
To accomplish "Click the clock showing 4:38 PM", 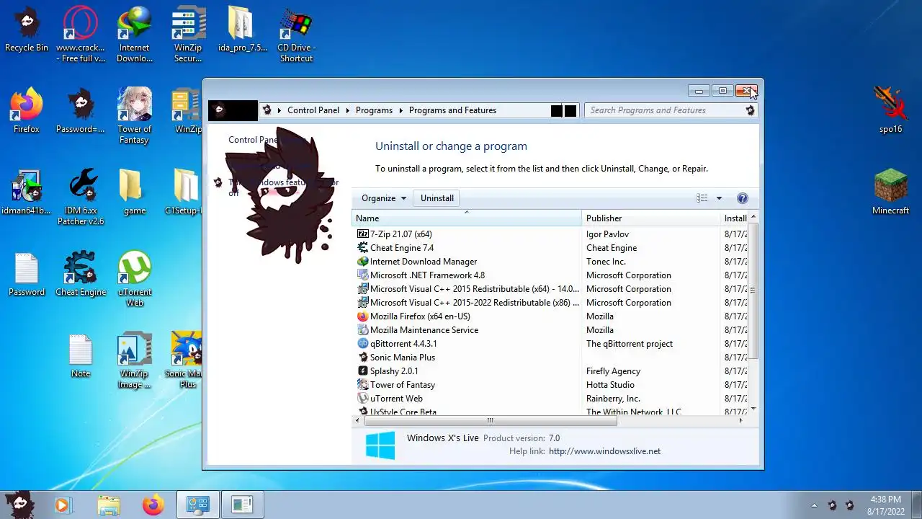I will (x=885, y=500).
